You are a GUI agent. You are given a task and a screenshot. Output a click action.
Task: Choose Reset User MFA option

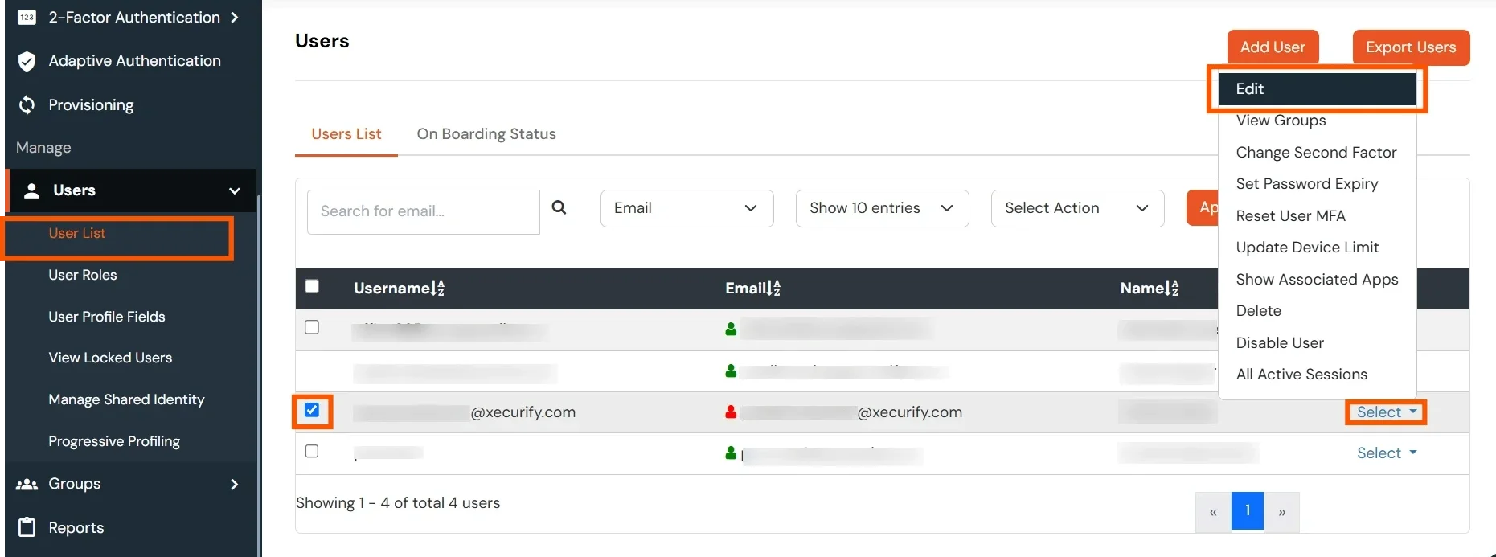coord(1317,215)
